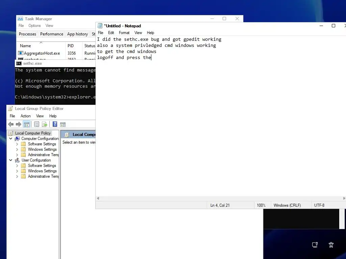
Task: Open Ease of Access icon on the logon screen
Action: point(331,245)
